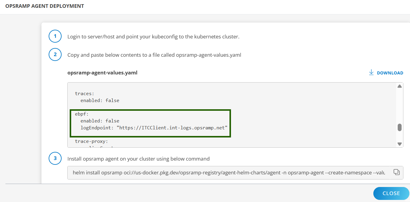Click inside the helm install command field

point(228,173)
